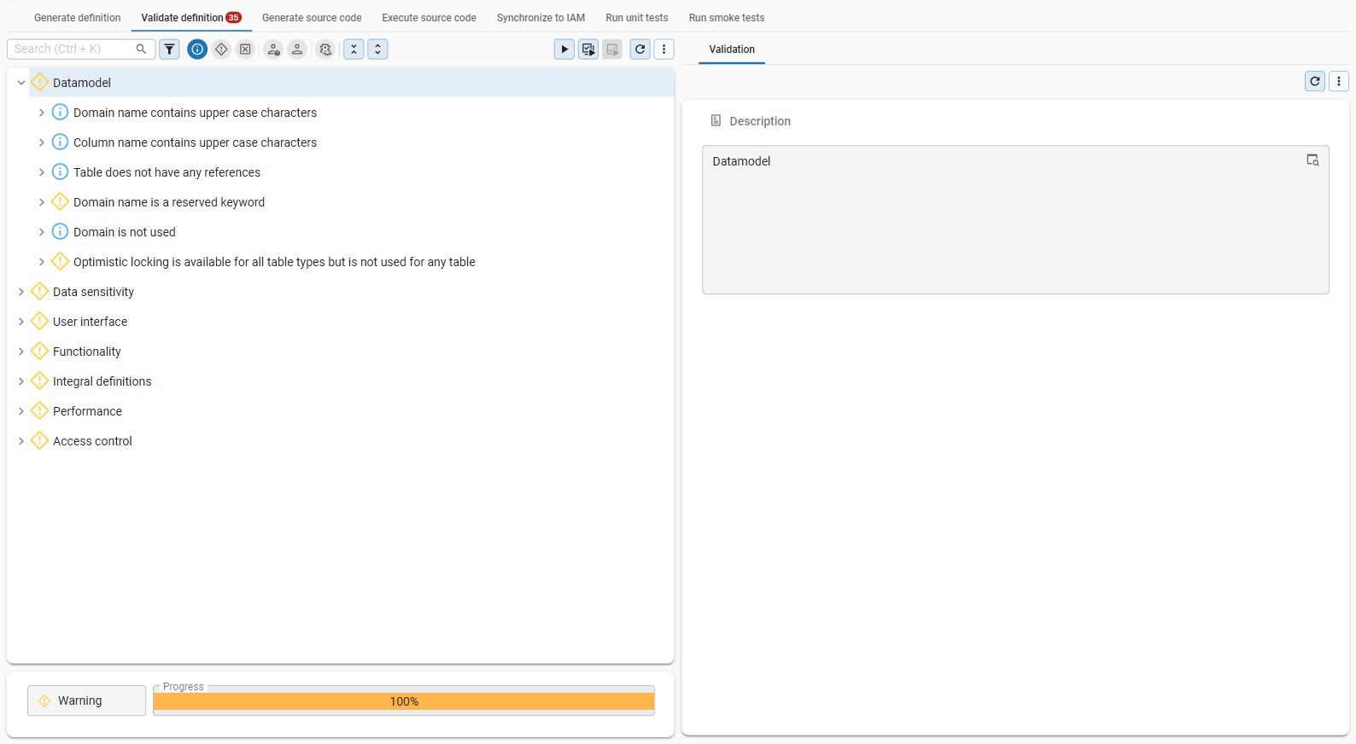Expand the User interface node

tap(21, 322)
